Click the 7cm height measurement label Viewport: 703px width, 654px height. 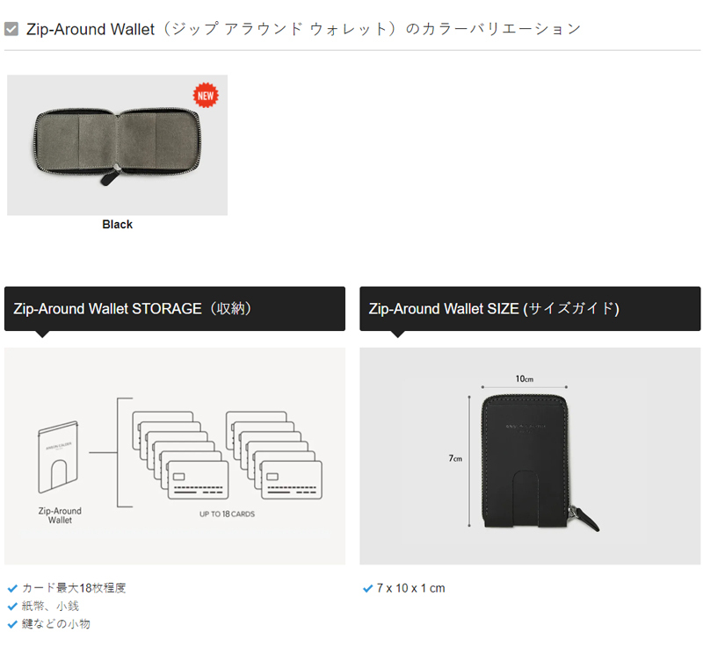coord(455,458)
